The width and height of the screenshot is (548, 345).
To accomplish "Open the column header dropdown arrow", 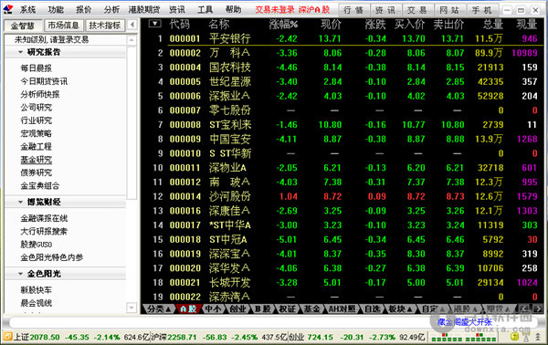I will (155, 24).
